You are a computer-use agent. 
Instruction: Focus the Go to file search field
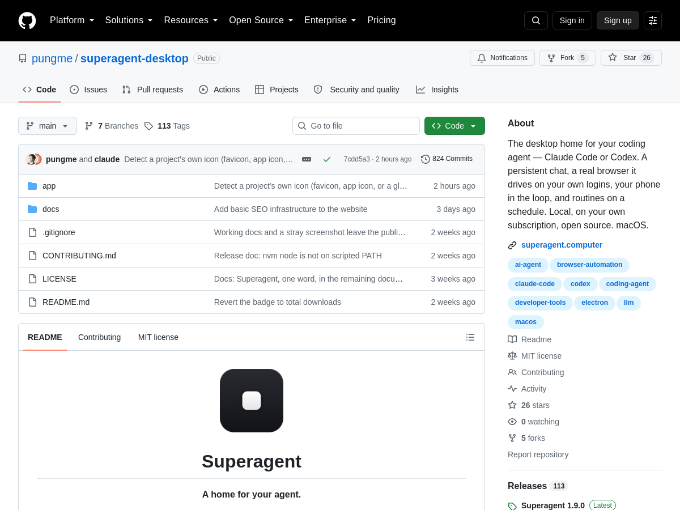point(356,126)
